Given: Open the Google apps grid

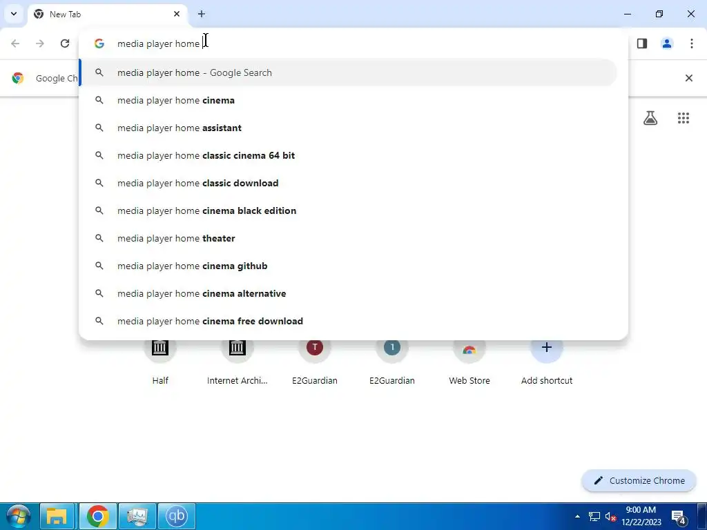Looking at the screenshot, I should [x=684, y=118].
